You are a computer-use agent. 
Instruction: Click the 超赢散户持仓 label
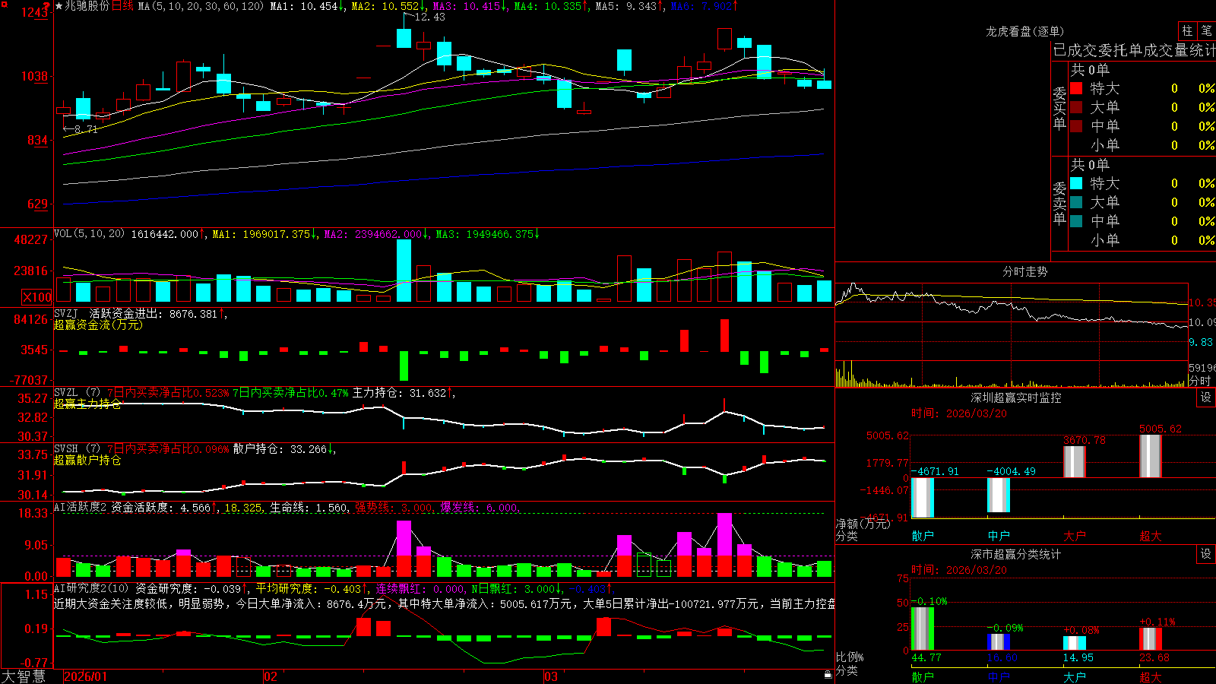87,460
